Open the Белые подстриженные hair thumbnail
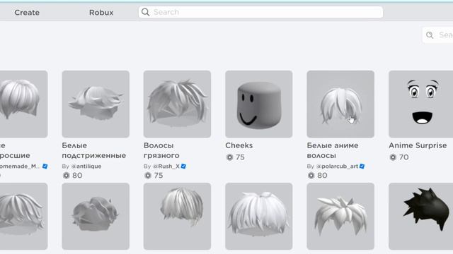Viewport: 453px width, 254px height. click(96, 104)
